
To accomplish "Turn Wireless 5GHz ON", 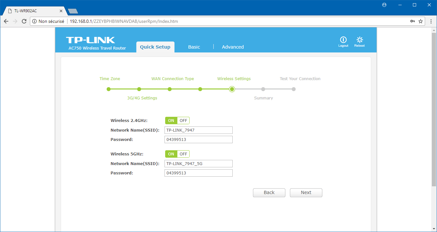I will pyautogui.click(x=171, y=154).
